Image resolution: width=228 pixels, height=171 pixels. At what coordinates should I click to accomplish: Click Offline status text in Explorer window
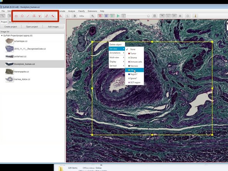[x=92, y=168]
